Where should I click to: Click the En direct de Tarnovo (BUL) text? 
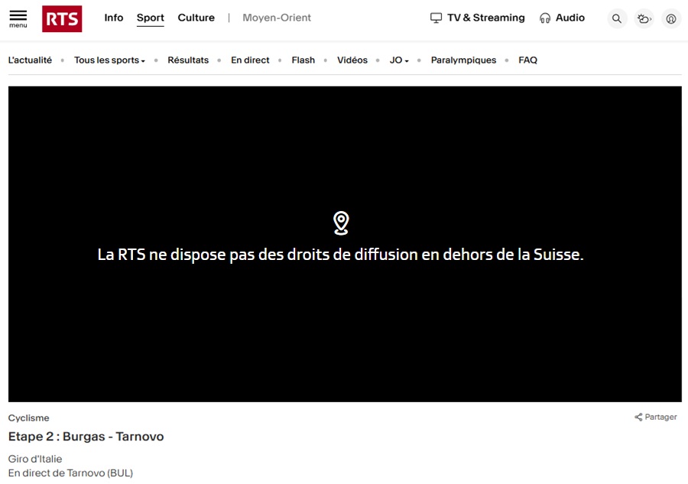[x=70, y=473]
